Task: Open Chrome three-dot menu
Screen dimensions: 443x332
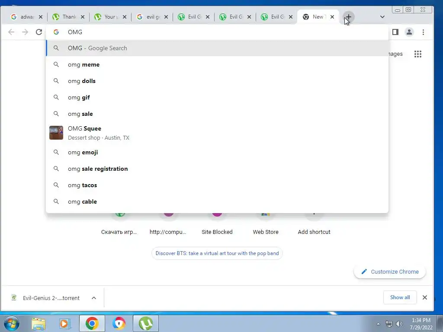Action: 423,32
